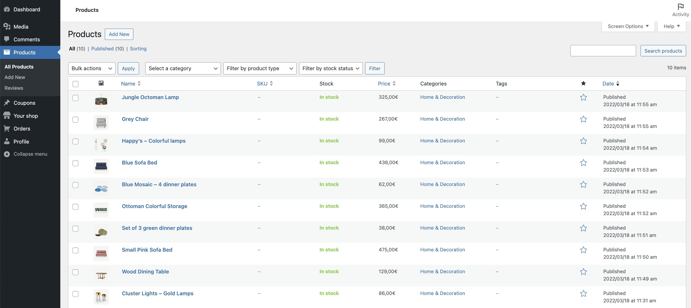Open the Reviews submenu item
This screenshot has width=691, height=308.
coord(14,88)
